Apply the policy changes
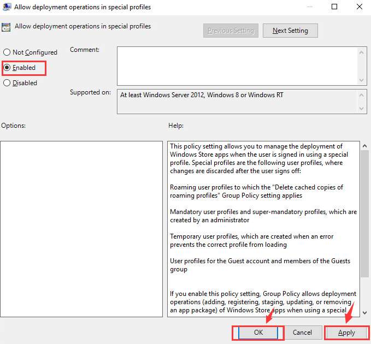This screenshot has height=344, width=371. click(x=346, y=333)
